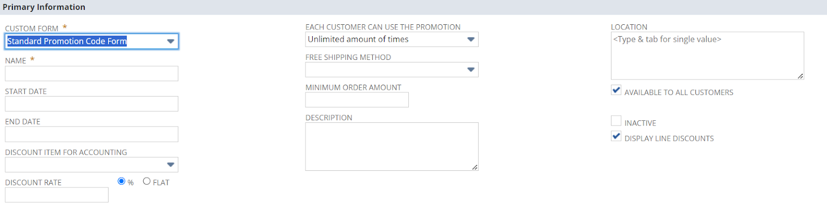The height and width of the screenshot is (207, 827).
Task: Click the Minimum Order Amount field
Action: pyautogui.click(x=357, y=100)
